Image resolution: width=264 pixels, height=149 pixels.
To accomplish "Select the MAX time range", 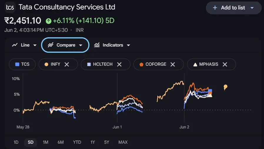I will [x=123, y=142].
